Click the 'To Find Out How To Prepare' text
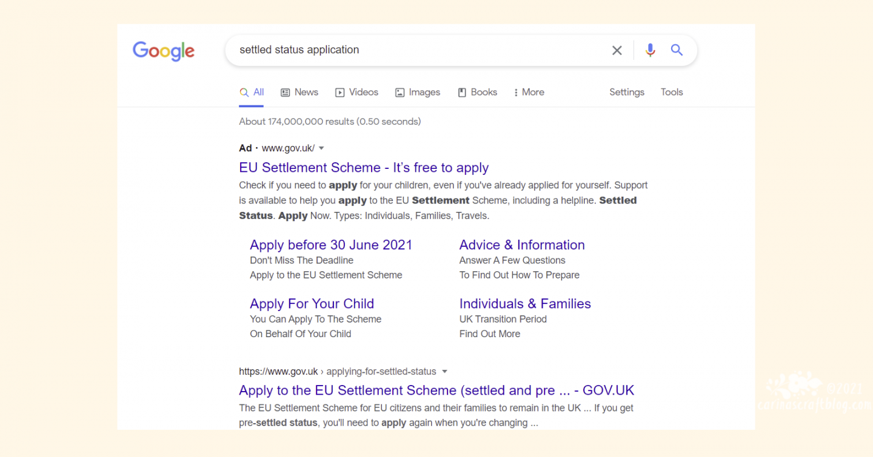Image resolution: width=873 pixels, height=457 pixels. 520,275
